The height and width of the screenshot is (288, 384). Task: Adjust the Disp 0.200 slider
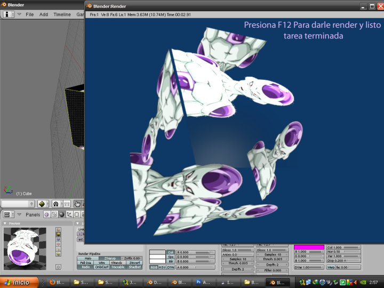coord(343,261)
